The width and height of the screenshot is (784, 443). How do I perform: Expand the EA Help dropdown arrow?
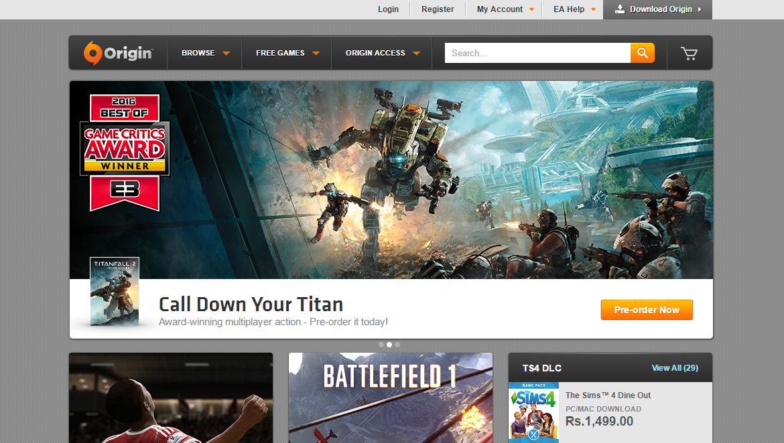[594, 9]
